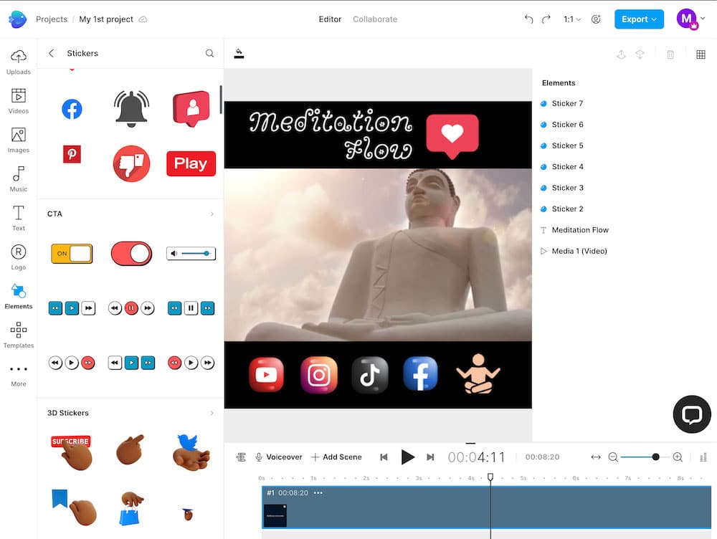Open the background fill color tool

239,54
